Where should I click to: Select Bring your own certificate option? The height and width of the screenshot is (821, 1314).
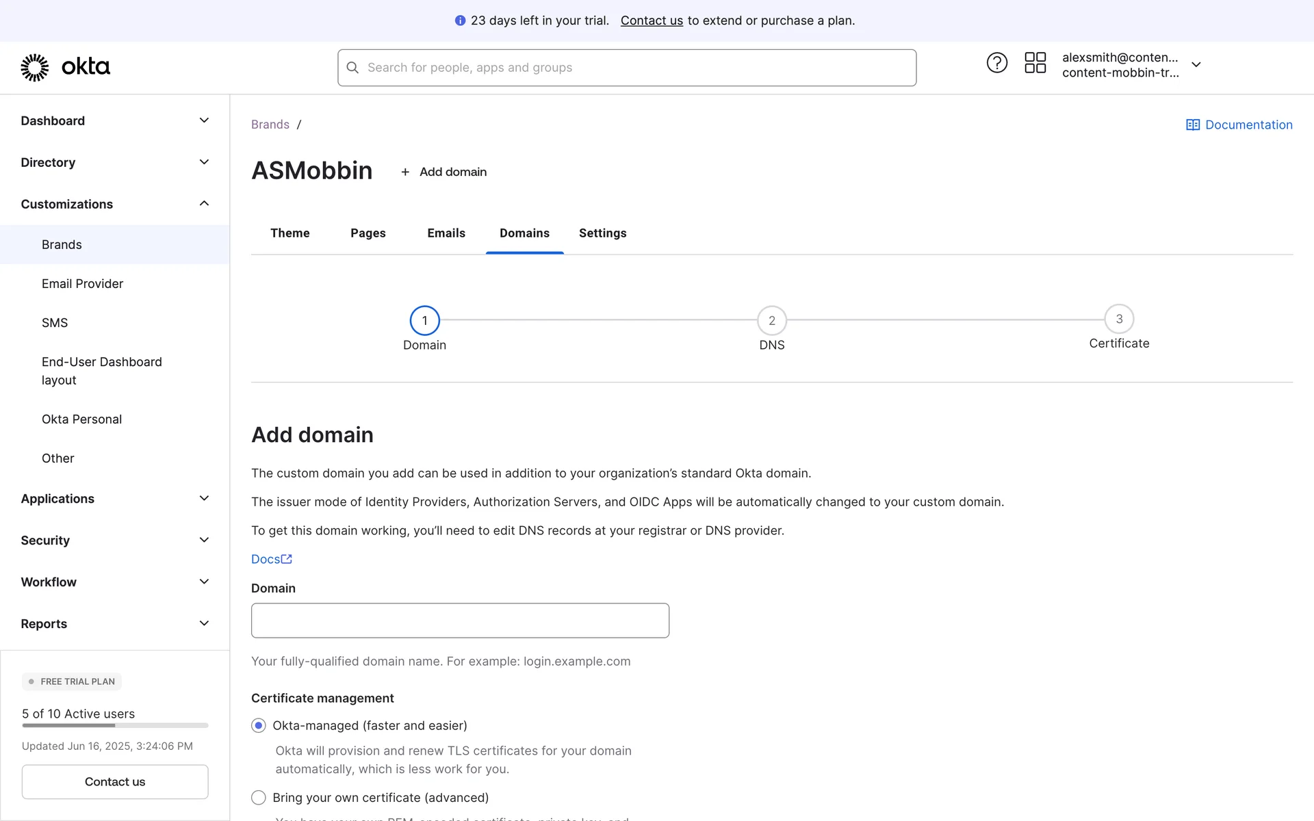point(259,798)
